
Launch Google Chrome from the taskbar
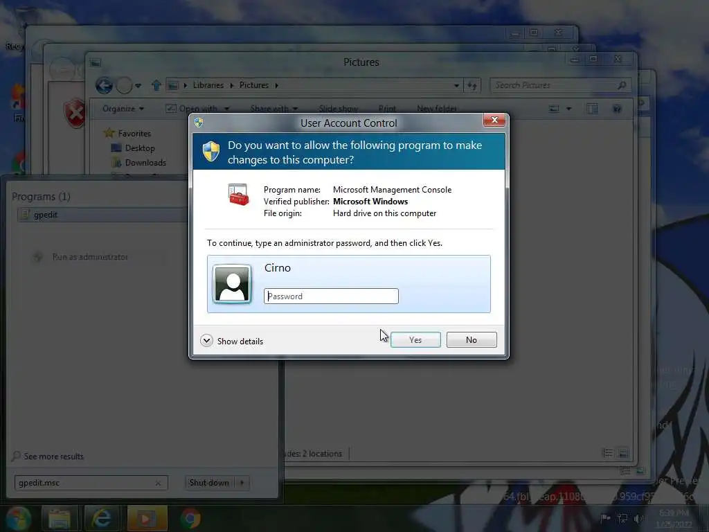coord(190,518)
